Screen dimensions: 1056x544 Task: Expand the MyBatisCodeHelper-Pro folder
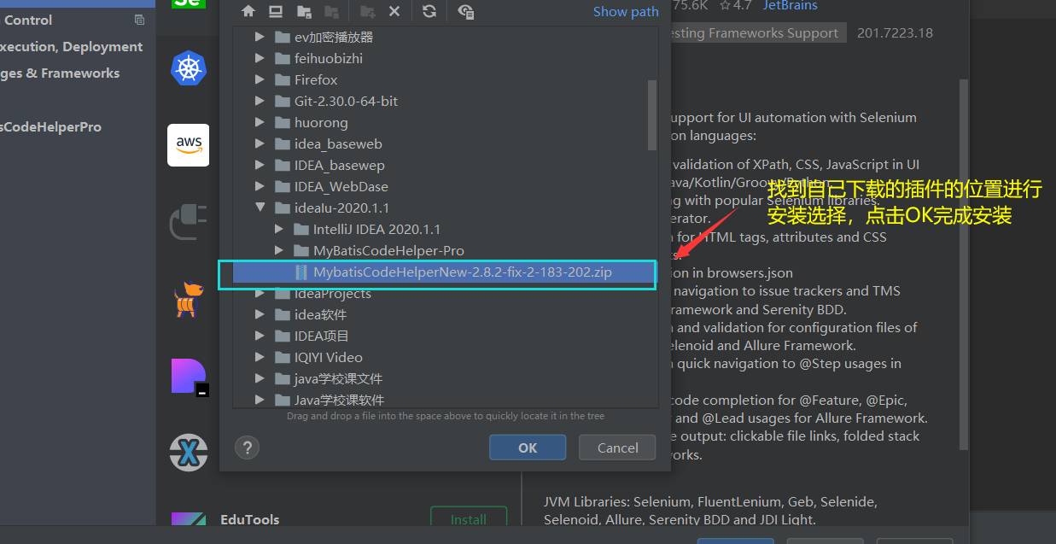pyautogui.click(x=279, y=251)
